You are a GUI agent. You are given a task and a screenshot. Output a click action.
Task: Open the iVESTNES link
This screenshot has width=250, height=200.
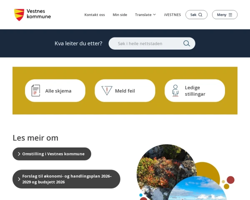click(172, 15)
